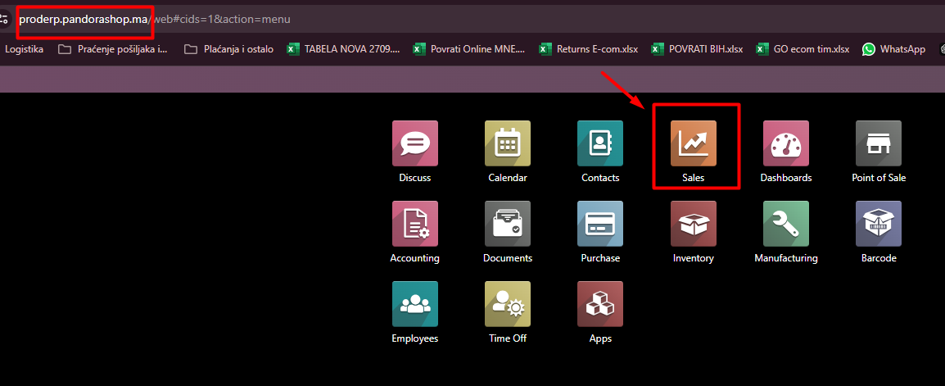The height and width of the screenshot is (386, 945).
Task: Open the Praćenje pošiljaka bookmark folder
Action: [113, 49]
